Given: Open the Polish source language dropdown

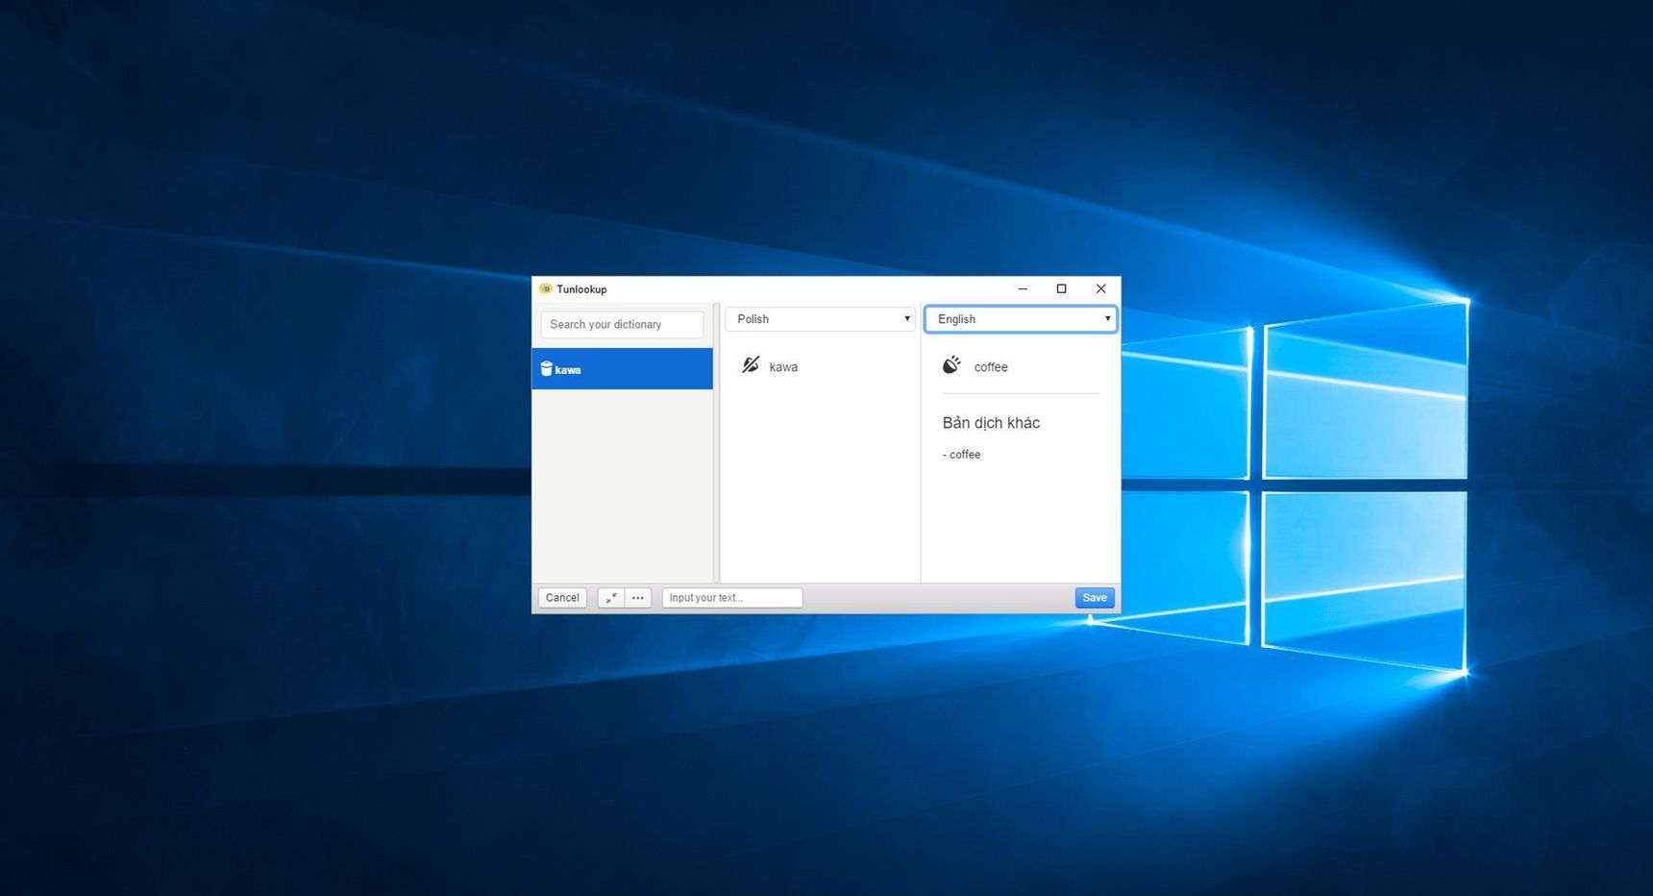Looking at the screenshot, I should coord(820,319).
